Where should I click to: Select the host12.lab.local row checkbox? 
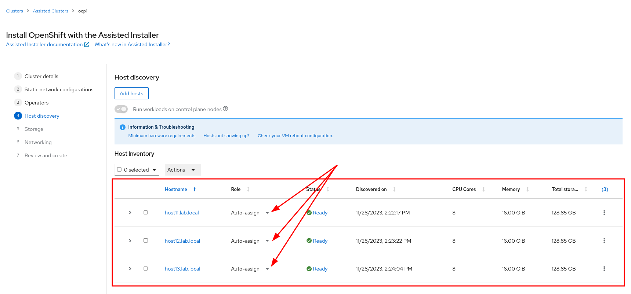[146, 240]
